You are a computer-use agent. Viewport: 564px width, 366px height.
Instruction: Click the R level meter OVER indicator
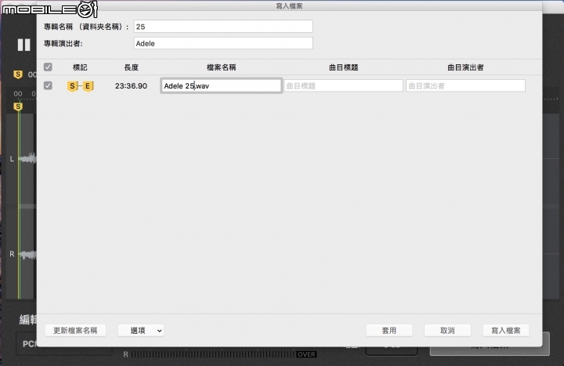pyautogui.click(x=306, y=354)
